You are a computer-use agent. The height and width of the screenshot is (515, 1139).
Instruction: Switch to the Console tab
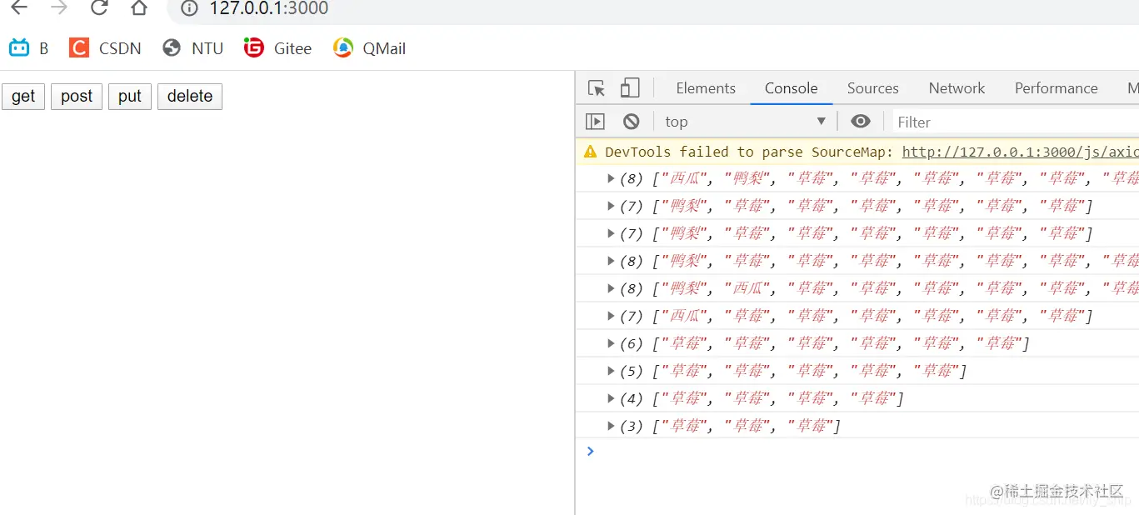tap(792, 88)
